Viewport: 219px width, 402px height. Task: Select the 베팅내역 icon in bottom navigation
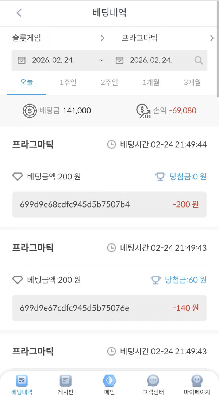(21, 381)
